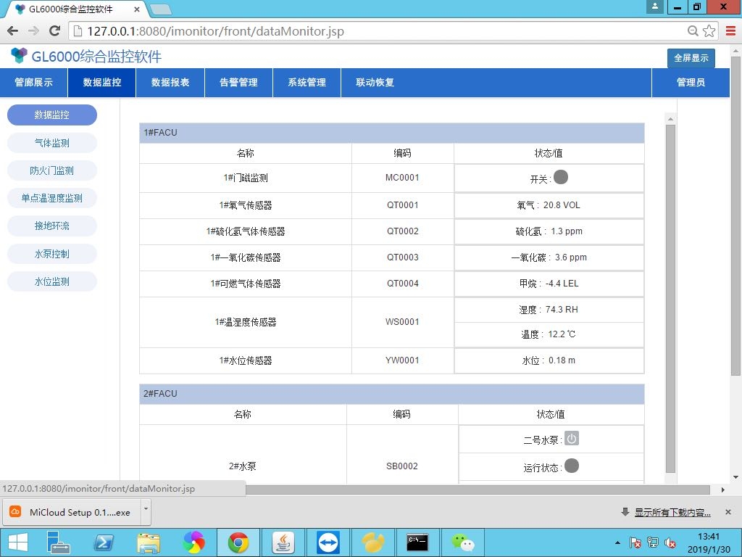The image size is (742, 557).
Task: Toggle the 二号水泵 power switch
Action: (572, 439)
